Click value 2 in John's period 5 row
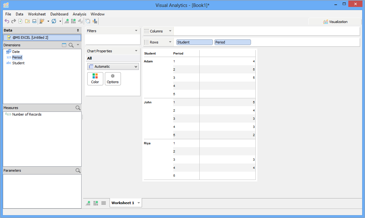 click(x=254, y=135)
